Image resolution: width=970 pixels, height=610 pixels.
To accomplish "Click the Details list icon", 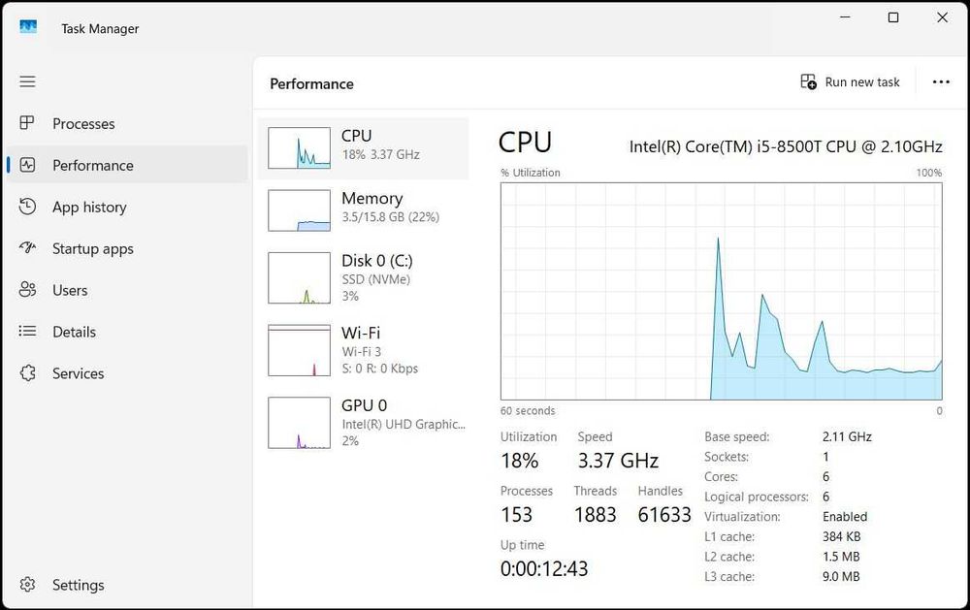I will (x=27, y=332).
